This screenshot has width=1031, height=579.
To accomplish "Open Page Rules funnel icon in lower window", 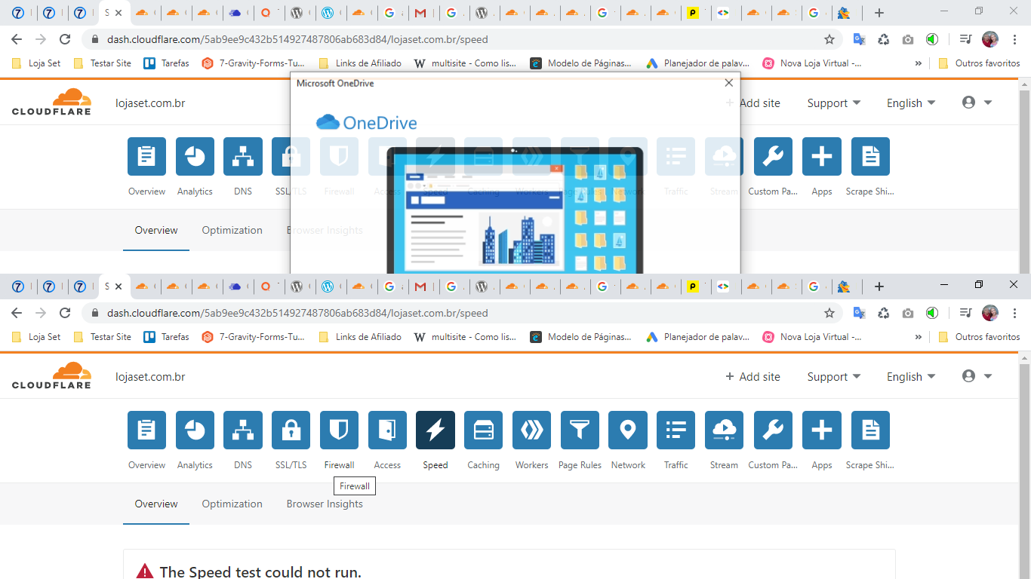I will click(x=580, y=430).
